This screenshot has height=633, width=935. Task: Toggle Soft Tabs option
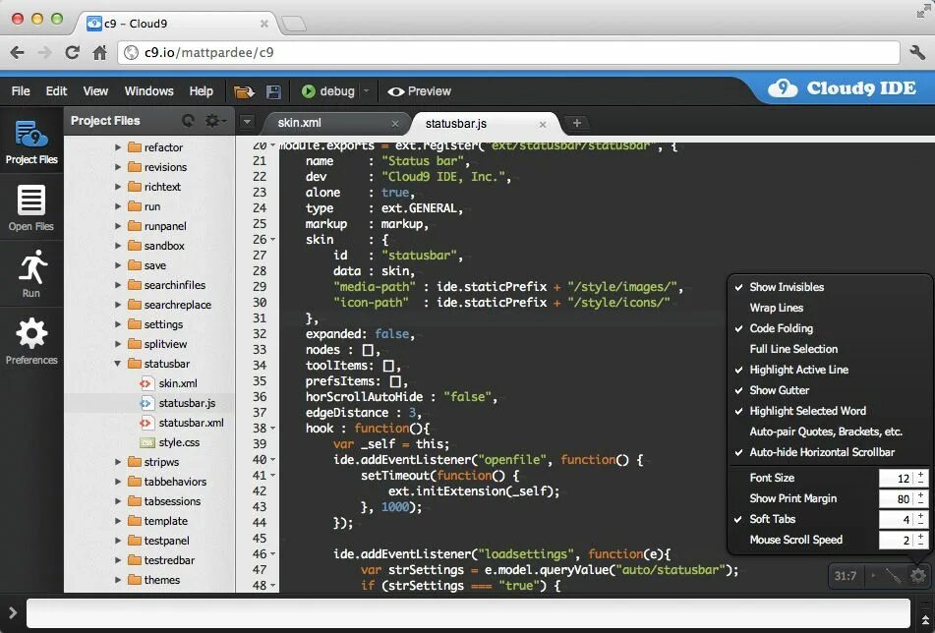point(772,519)
